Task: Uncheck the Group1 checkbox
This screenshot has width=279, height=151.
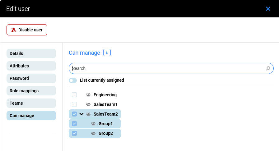Action: pos(74,124)
